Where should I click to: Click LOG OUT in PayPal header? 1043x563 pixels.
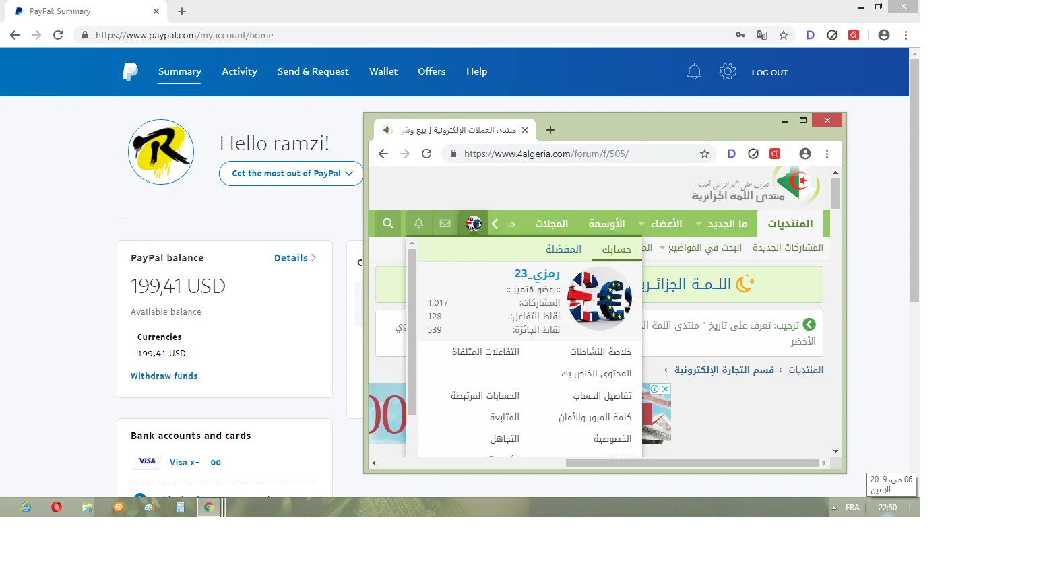pyautogui.click(x=769, y=72)
